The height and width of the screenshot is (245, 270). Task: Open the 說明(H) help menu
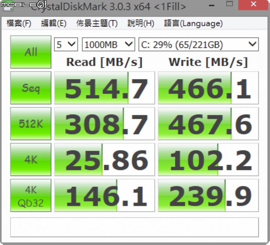coord(141,23)
